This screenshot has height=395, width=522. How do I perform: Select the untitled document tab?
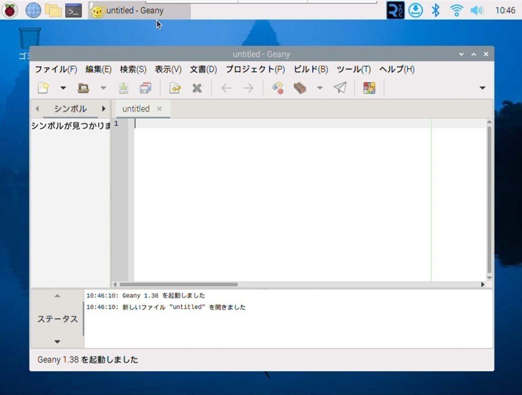(x=136, y=109)
